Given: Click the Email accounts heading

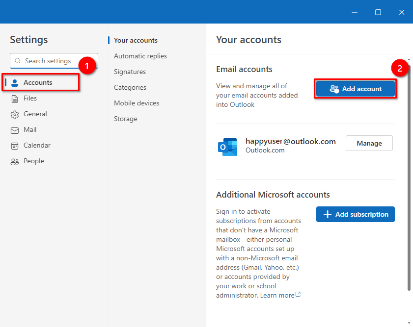Looking at the screenshot, I should 244,69.
